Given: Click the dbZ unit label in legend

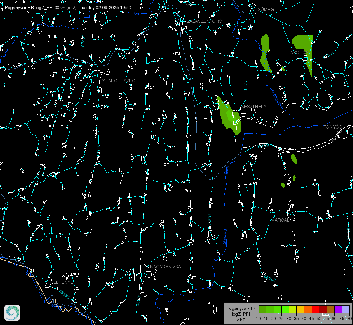Looking at the screenshot, I should [241, 320].
